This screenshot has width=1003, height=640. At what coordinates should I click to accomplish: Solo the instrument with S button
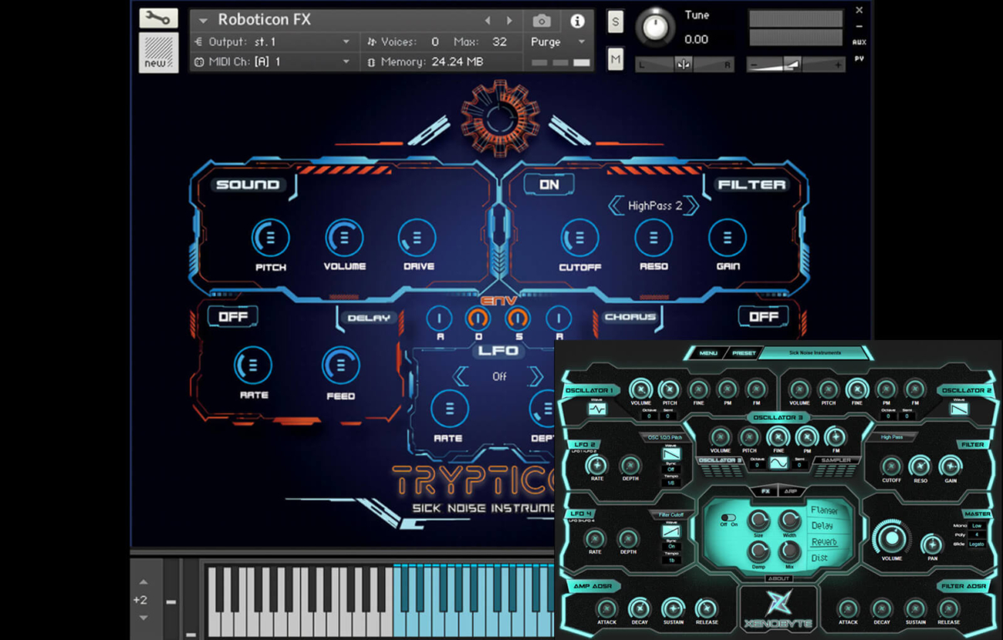615,22
